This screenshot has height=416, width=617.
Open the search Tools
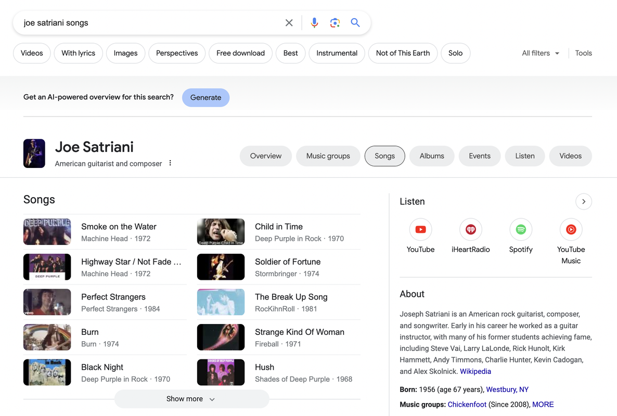tap(584, 53)
